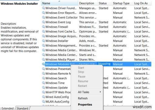The height and width of the screenshot is (110, 155).
Task: Open Properties from the context menu
Action: pyautogui.click(x=85, y=105)
